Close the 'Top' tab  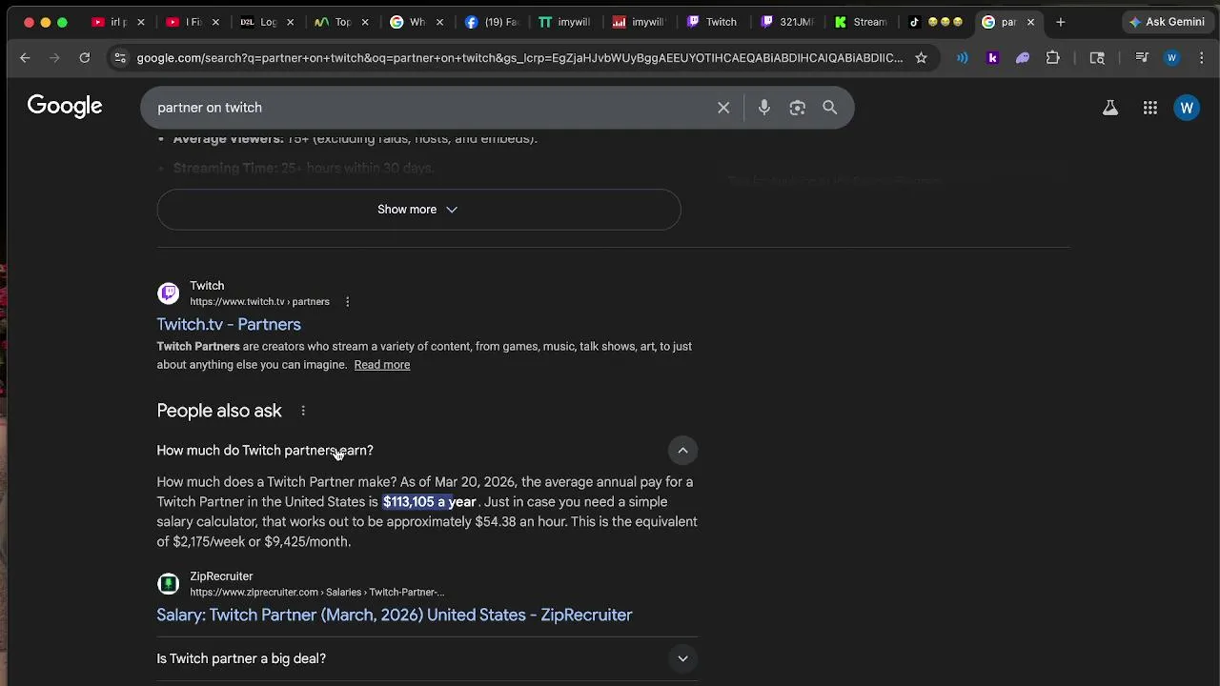click(365, 22)
